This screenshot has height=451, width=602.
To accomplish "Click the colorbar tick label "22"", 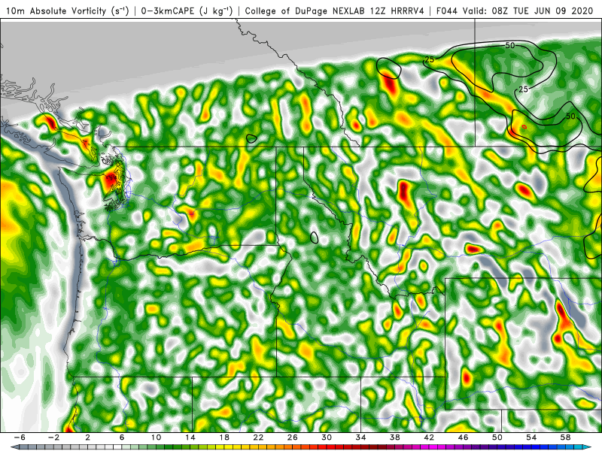I will [258, 437].
